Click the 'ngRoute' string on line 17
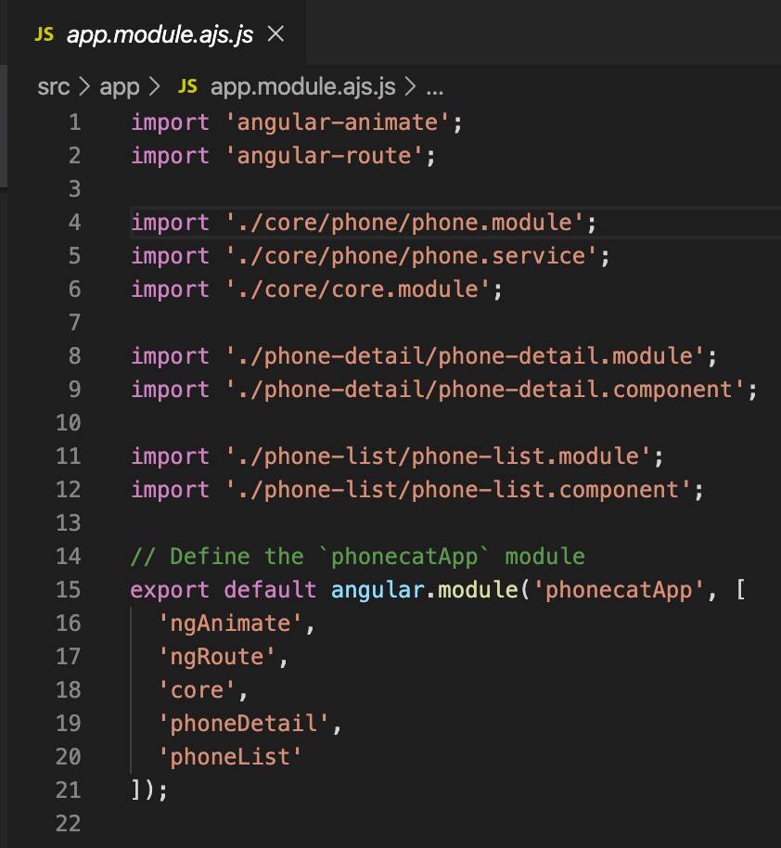 [x=216, y=657]
